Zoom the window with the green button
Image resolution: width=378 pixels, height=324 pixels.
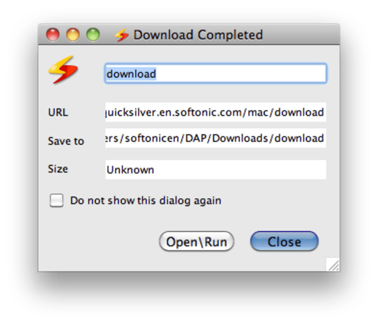pyautogui.click(x=93, y=35)
